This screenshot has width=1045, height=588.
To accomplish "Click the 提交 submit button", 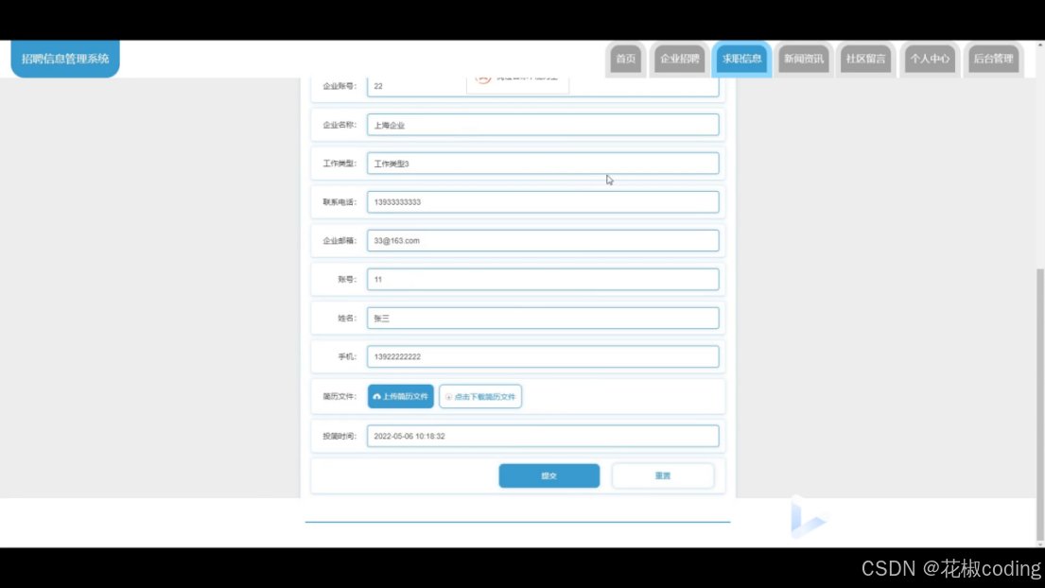I will click(549, 476).
